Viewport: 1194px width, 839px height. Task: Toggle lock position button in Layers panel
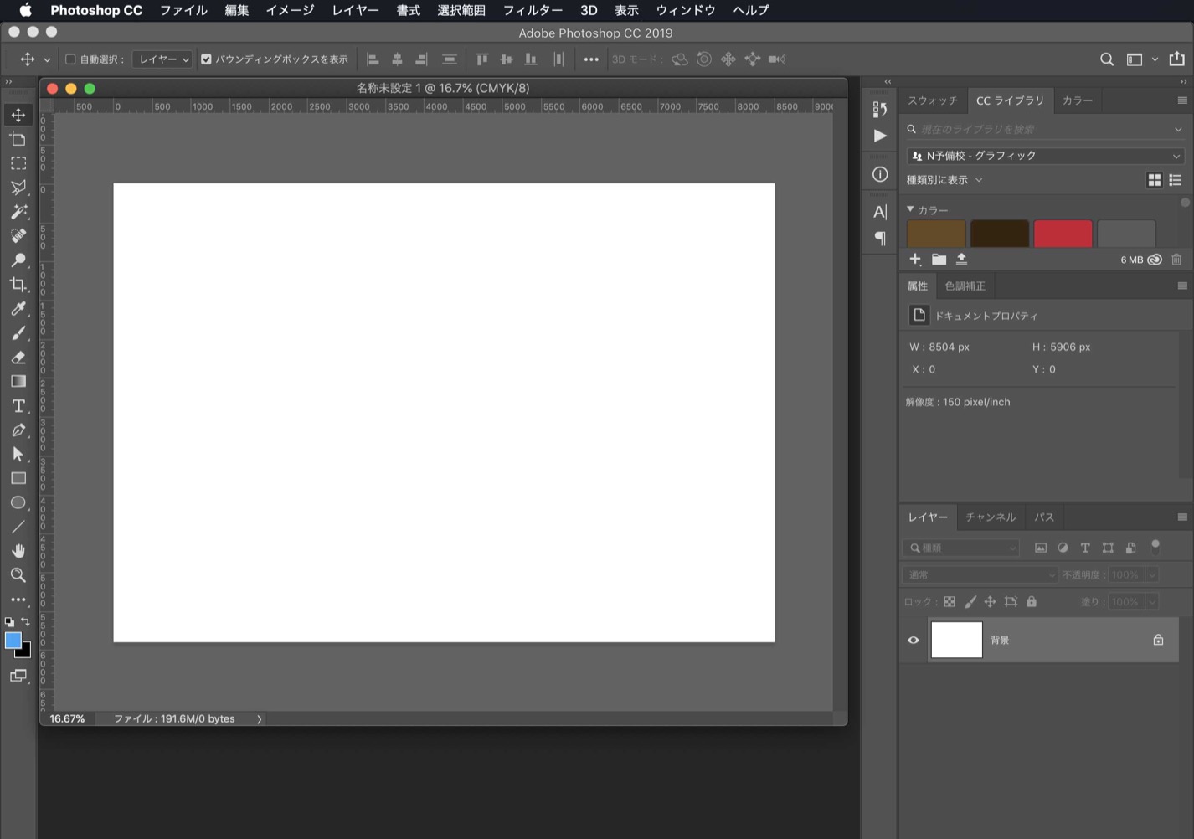990,601
